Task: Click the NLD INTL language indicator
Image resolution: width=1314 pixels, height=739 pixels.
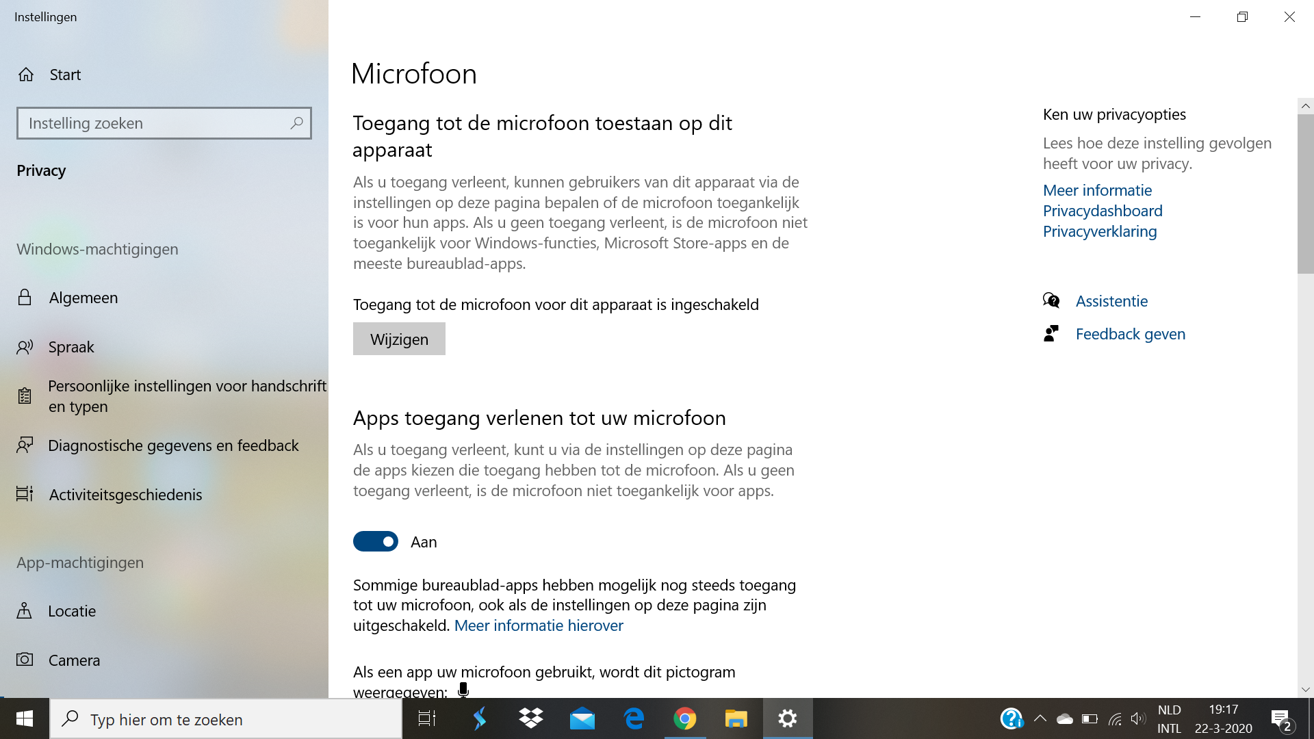Action: (1170, 719)
